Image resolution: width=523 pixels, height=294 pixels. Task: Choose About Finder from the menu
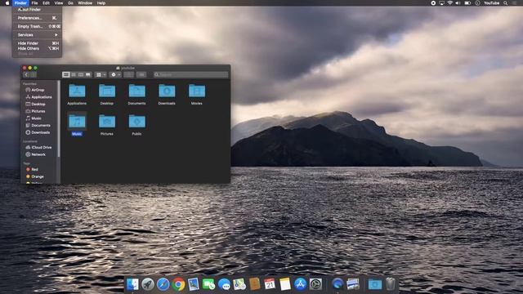[37, 10]
